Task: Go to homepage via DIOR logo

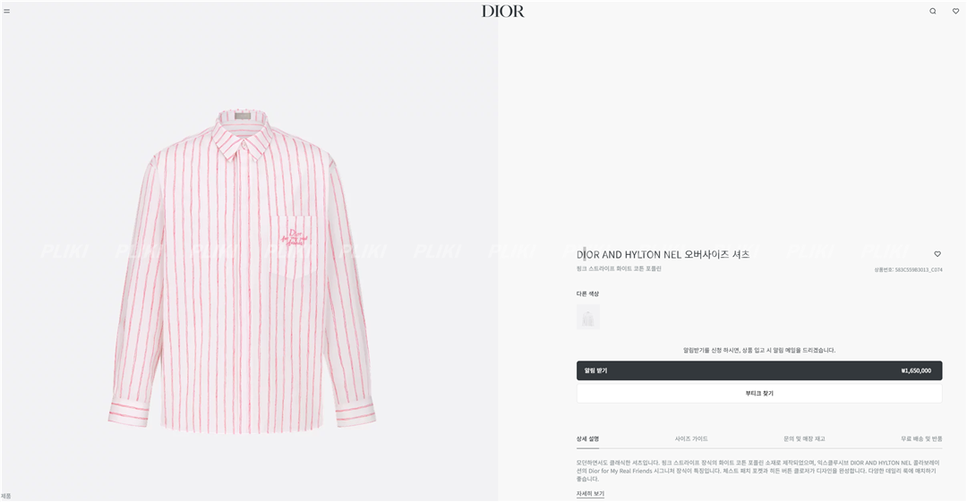Action: (x=502, y=11)
